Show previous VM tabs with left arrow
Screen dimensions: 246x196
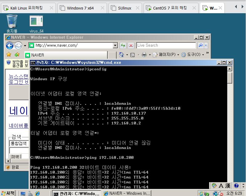pyautogui.click(x=236, y=6)
